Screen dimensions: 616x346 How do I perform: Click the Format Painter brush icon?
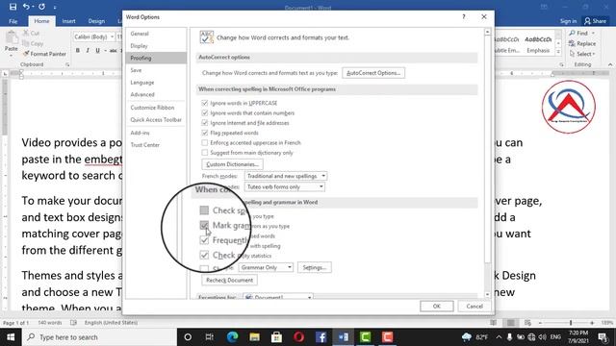point(26,54)
